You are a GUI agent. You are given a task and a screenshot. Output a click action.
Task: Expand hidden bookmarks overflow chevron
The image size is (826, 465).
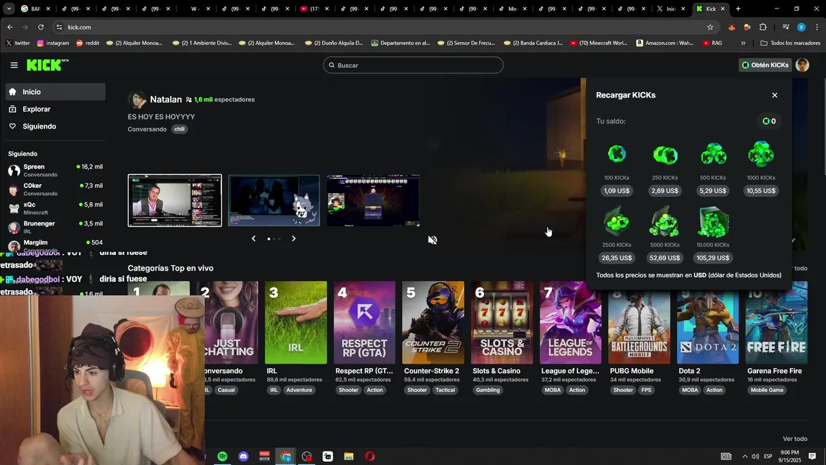(x=743, y=43)
